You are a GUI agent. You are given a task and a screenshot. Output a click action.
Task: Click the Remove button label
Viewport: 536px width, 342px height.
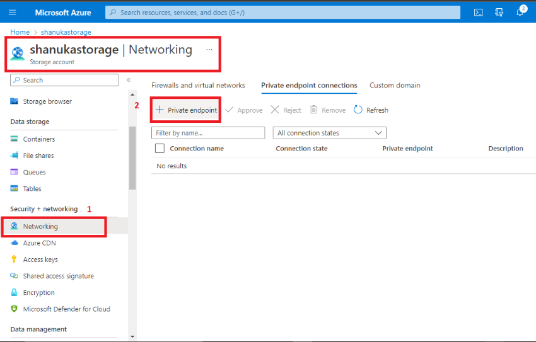coord(334,110)
